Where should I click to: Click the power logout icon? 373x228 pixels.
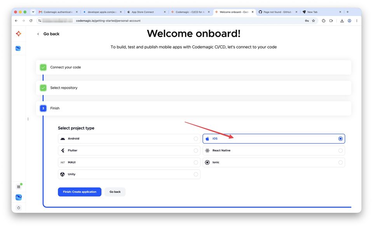19,208
